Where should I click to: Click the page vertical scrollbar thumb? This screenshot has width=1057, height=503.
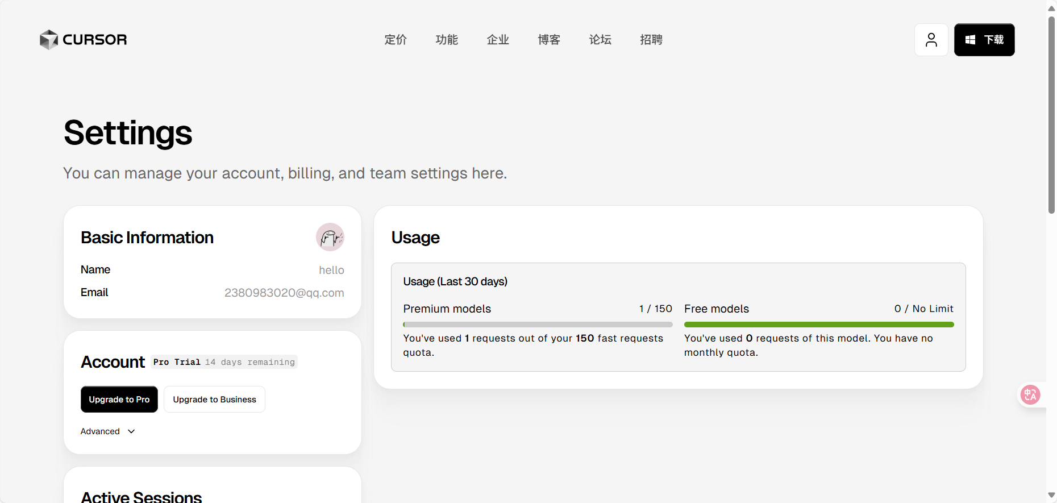[x=1051, y=114]
